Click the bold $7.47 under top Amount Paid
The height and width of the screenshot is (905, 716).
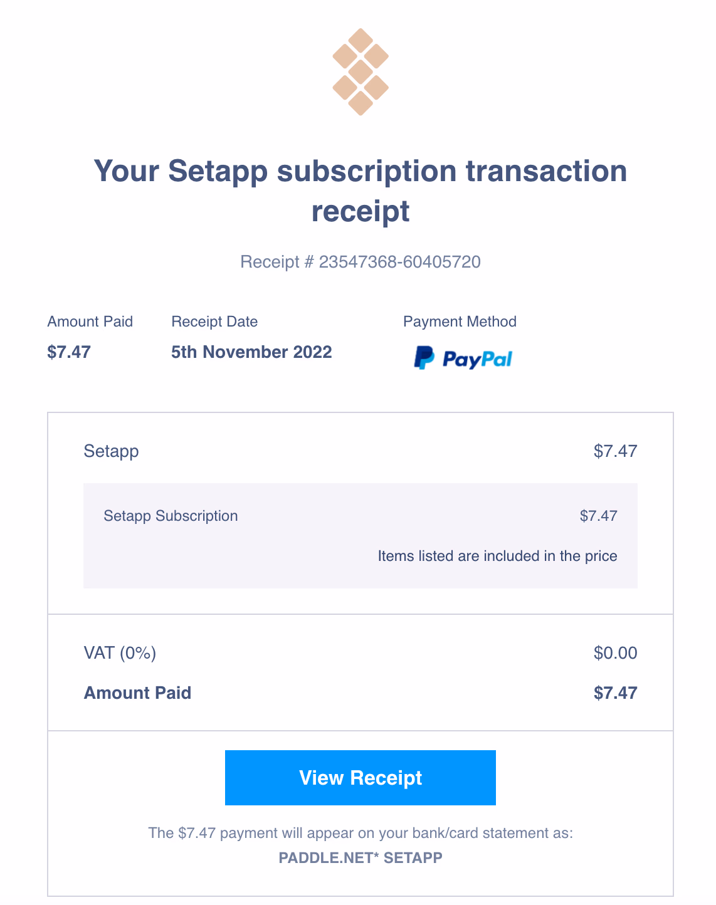(x=69, y=352)
